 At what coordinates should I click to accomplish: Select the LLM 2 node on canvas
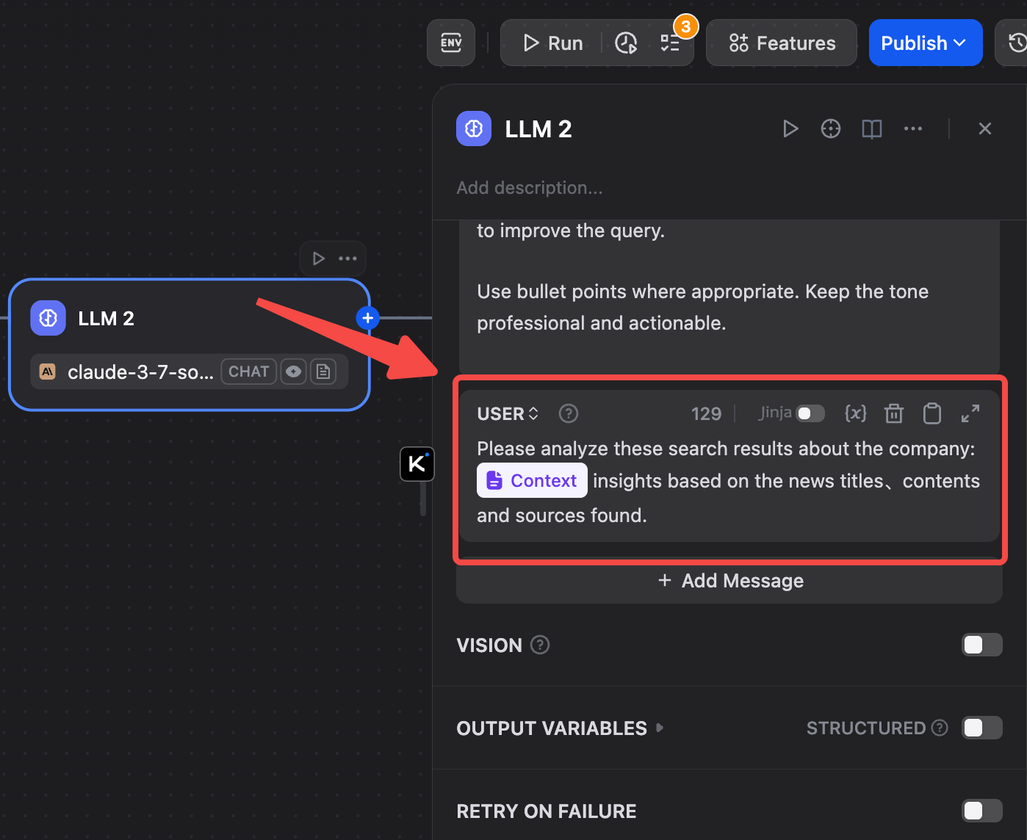pyautogui.click(x=190, y=344)
